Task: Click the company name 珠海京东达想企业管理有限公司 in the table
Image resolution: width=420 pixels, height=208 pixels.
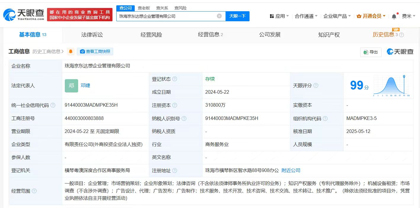Action: point(97,66)
